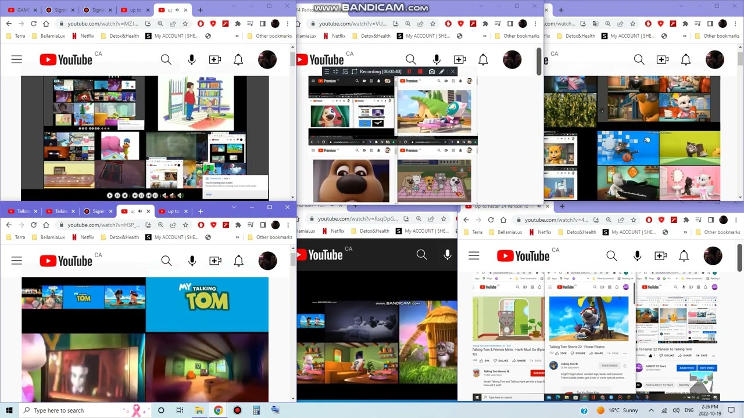Screen dimensions: 744x418
Task: Toggle side panel in watch?v=H3P window
Action: tap(263, 225)
